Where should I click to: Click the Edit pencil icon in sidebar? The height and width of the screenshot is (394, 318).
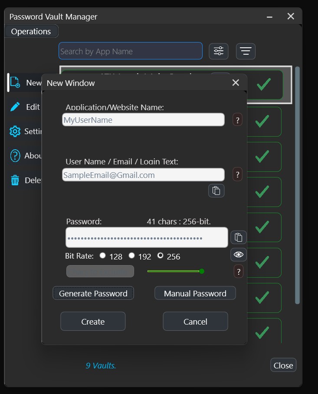(x=15, y=107)
